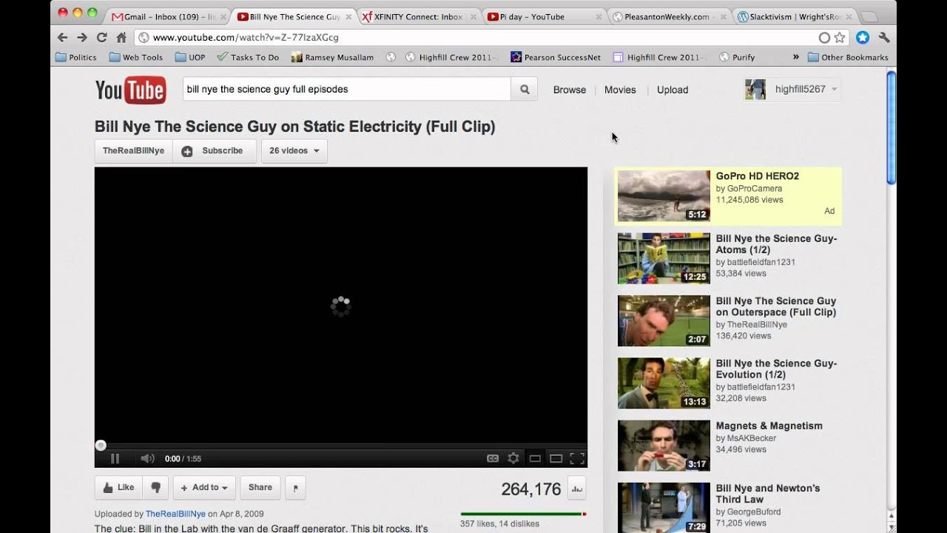
Task: Subscribe to TheRealBillNye channel
Action: coord(215,150)
